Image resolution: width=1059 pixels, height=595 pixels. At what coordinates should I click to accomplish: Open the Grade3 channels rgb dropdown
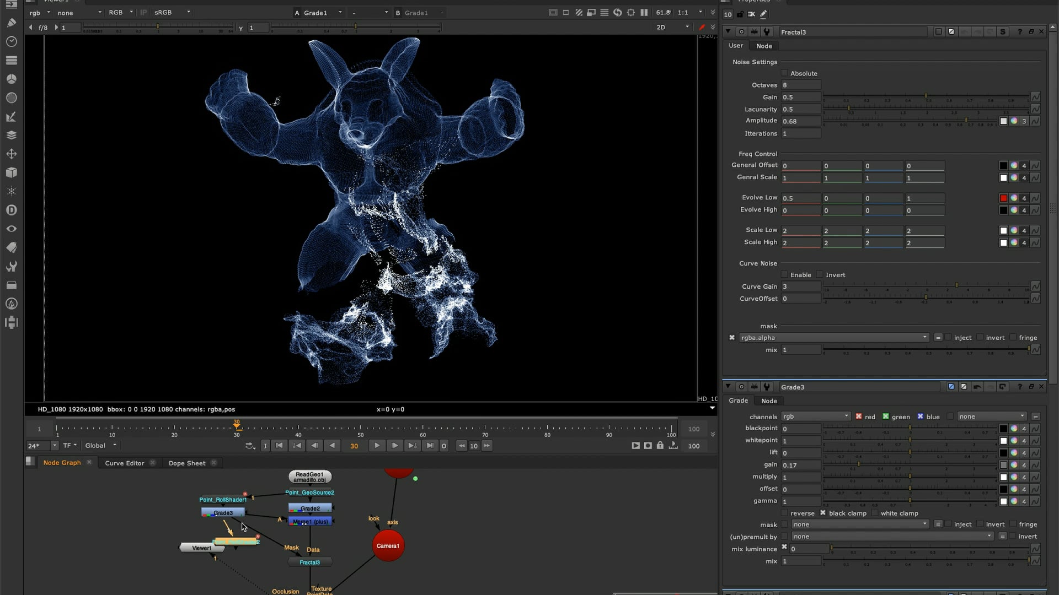(x=815, y=416)
